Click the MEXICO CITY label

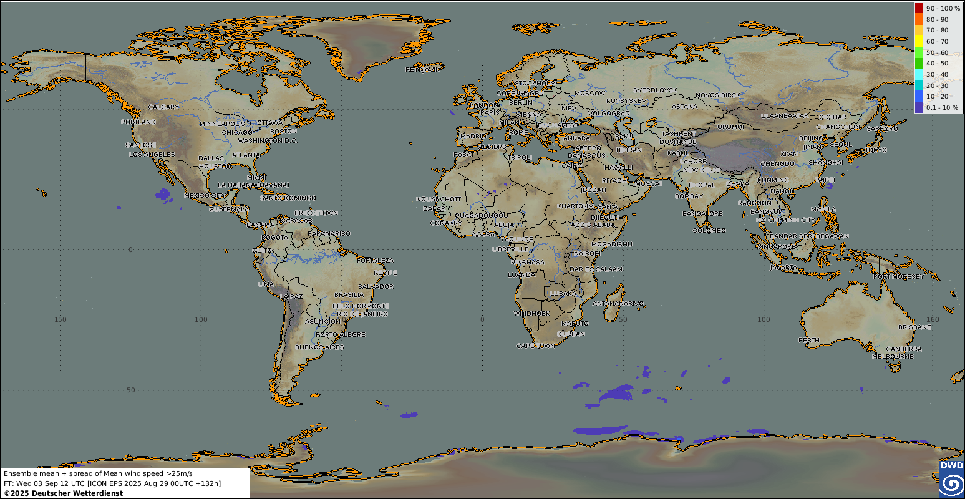click(x=204, y=196)
